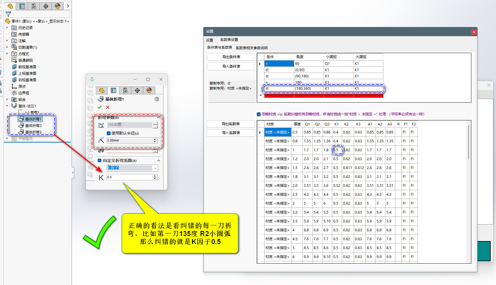Screen dimensions: 496x285
Task: Open ConfigurationManager tab in feature panel
Action: (x=34, y=6)
